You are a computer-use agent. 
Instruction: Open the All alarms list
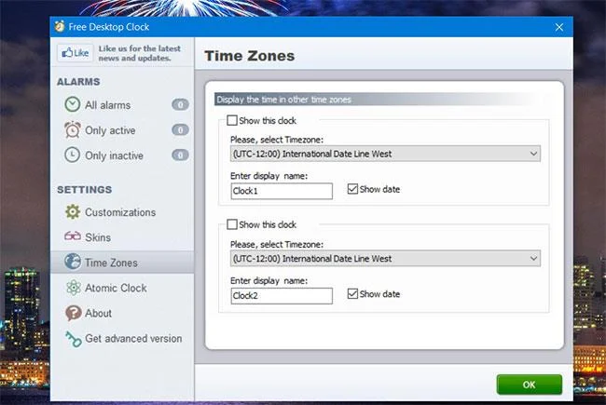pos(122,104)
